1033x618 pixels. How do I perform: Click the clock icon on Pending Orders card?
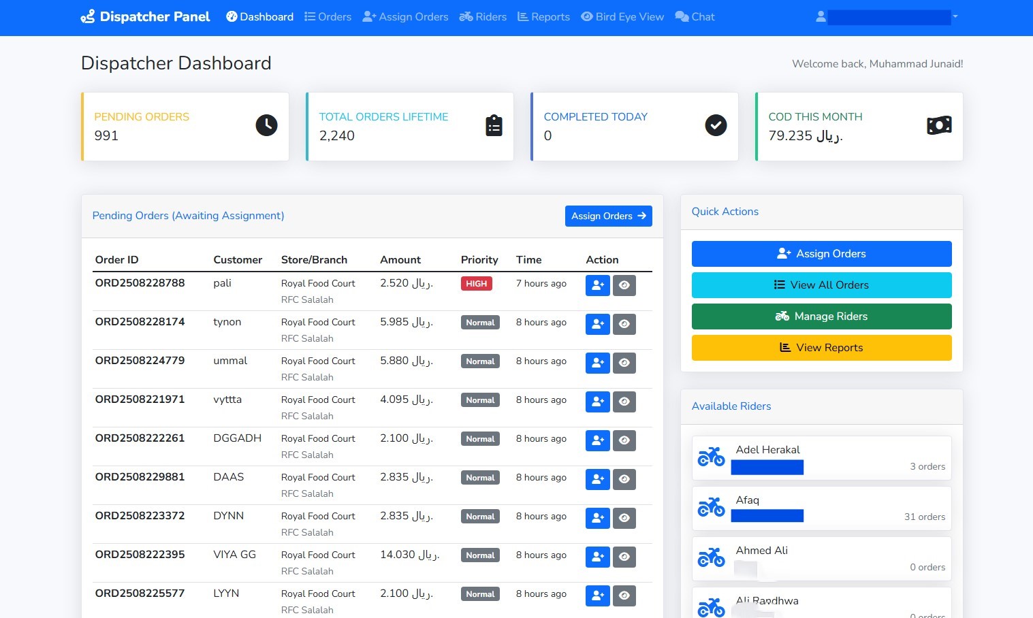[x=266, y=125]
